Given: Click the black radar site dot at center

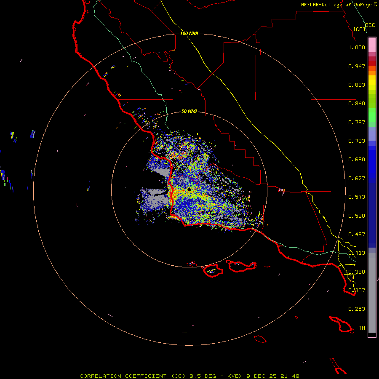Looking at the screenshot, I should (189, 189).
